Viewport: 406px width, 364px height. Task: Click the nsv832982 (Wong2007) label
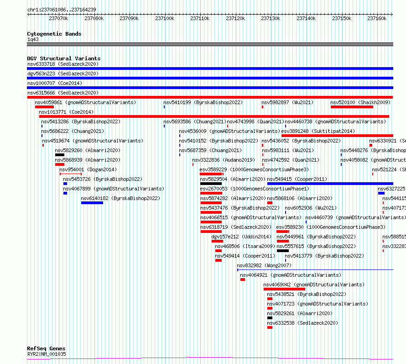[264, 265]
